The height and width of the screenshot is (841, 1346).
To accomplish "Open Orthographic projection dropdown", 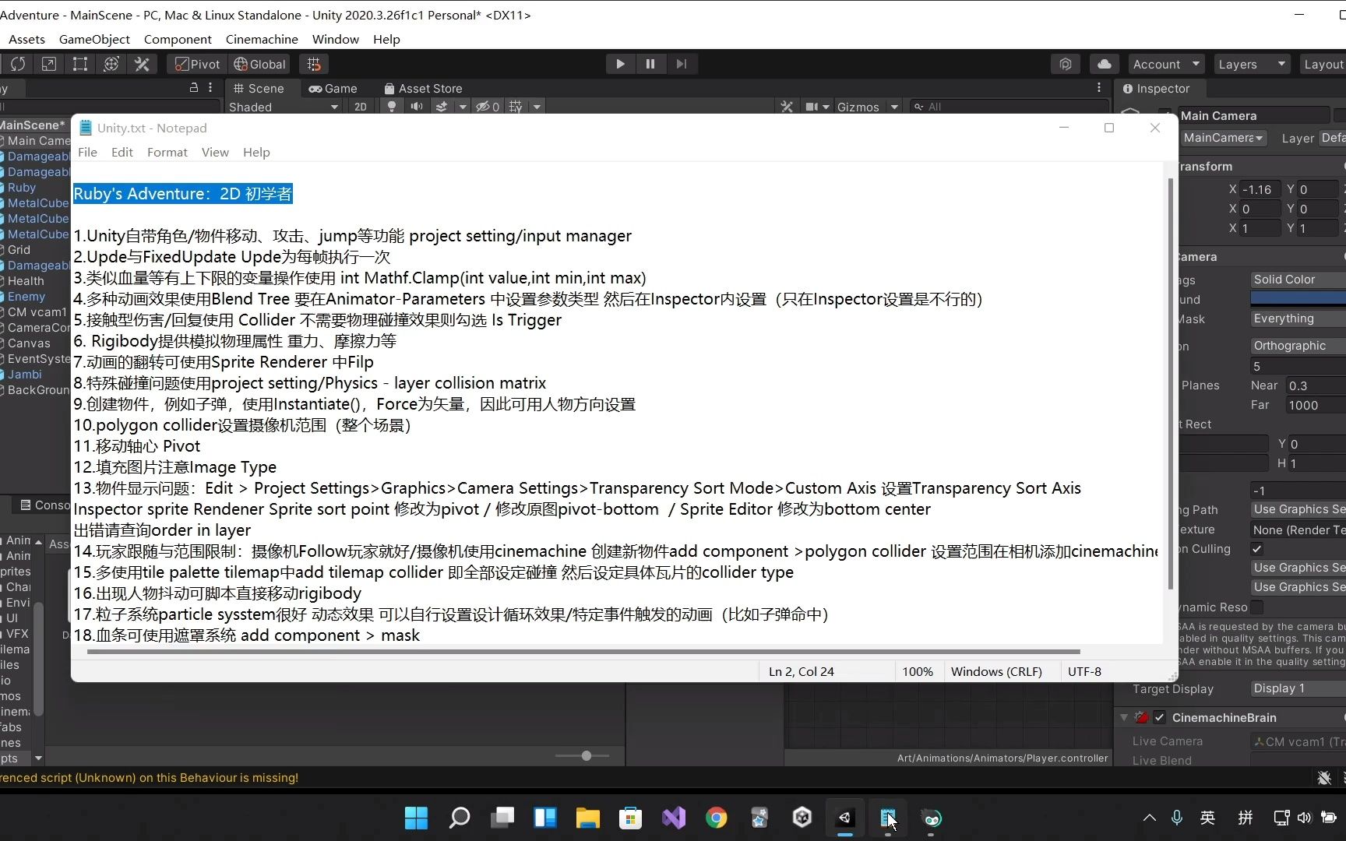I will point(1298,346).
